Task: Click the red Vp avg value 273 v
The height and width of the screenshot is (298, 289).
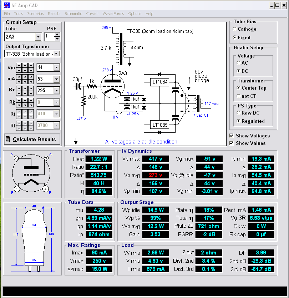Action: point(156,175)
